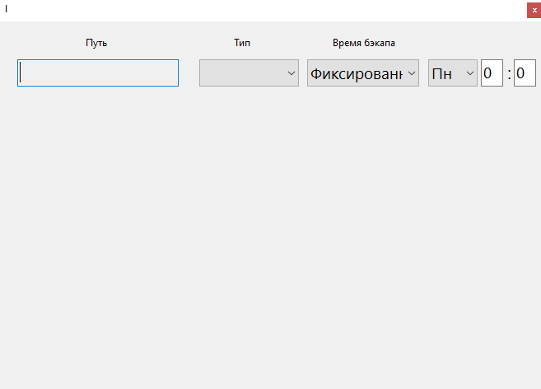Click the zero digit in the minutes box

520,73
